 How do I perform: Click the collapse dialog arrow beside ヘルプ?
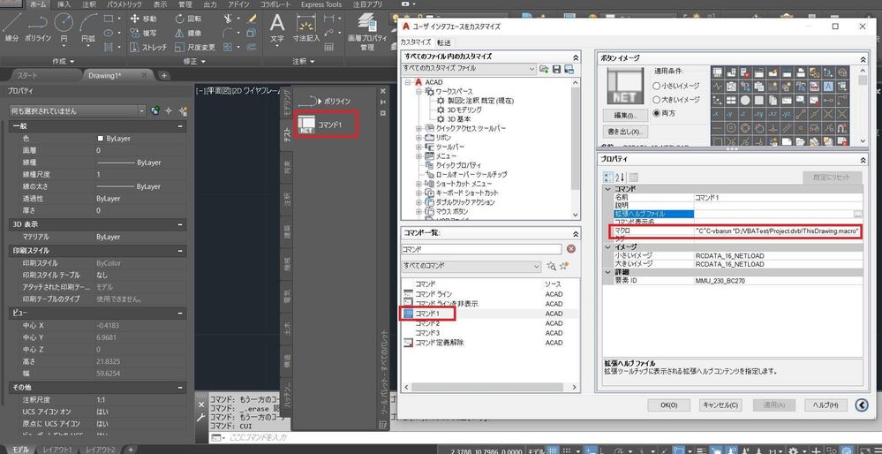pos(861,405)
